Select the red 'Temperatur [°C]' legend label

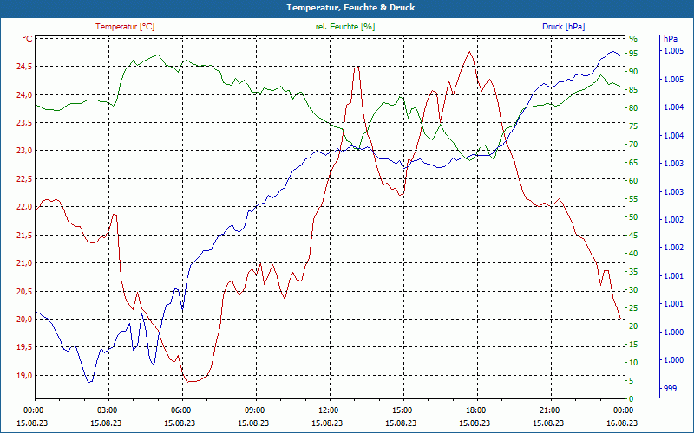coord(125,27)
